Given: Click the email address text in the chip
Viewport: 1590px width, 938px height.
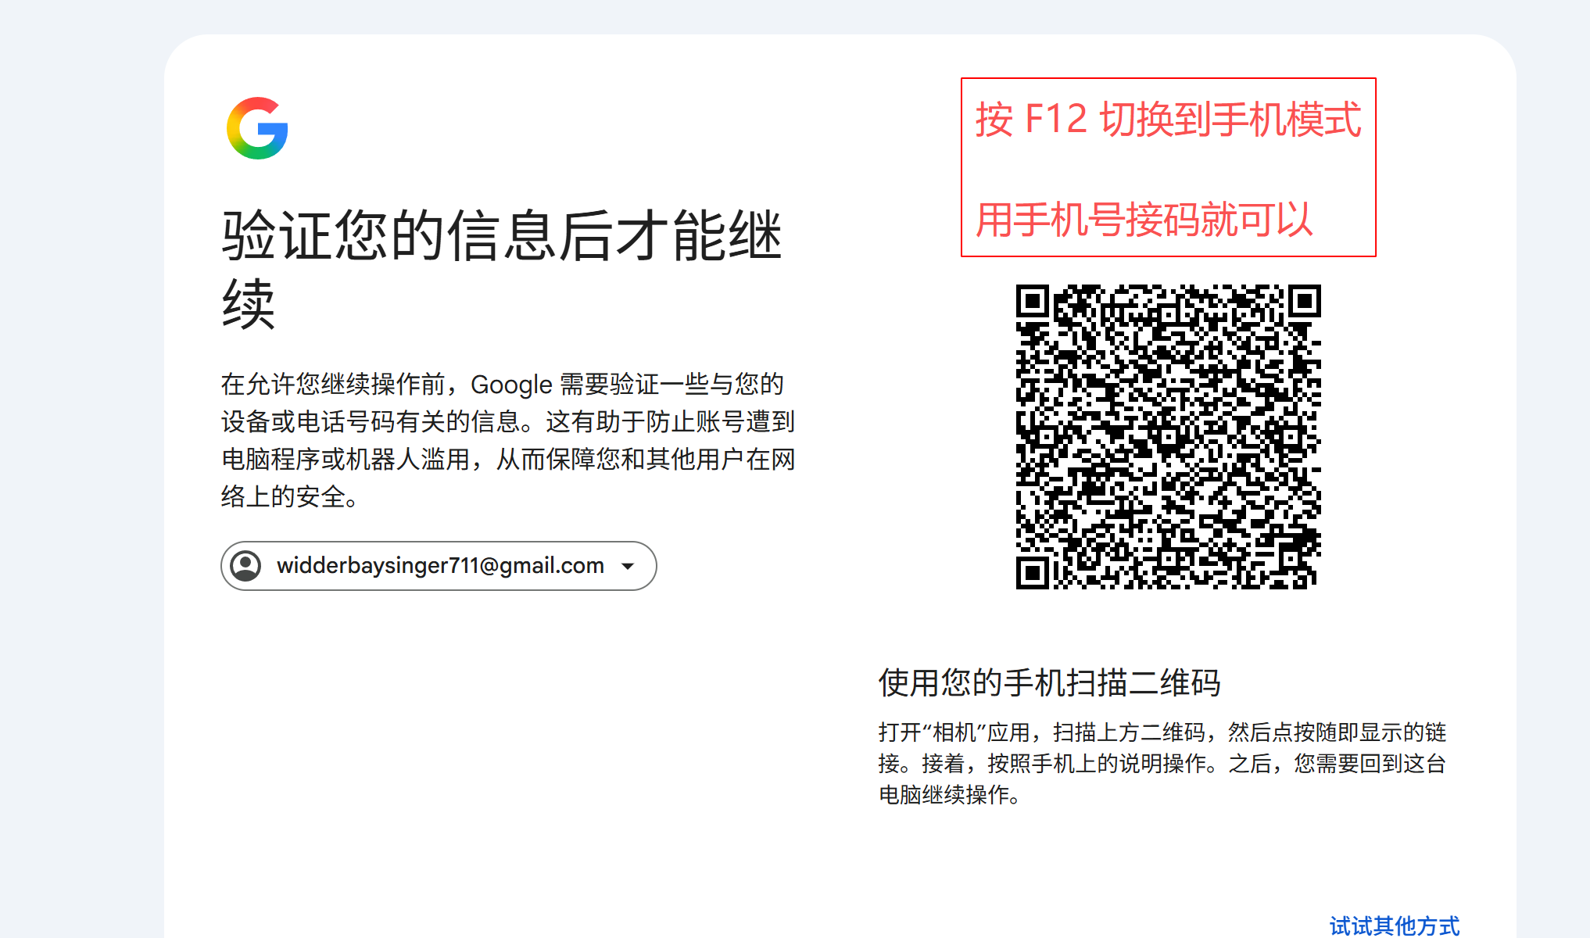Looking at the screenshot, I should point(440,565).
